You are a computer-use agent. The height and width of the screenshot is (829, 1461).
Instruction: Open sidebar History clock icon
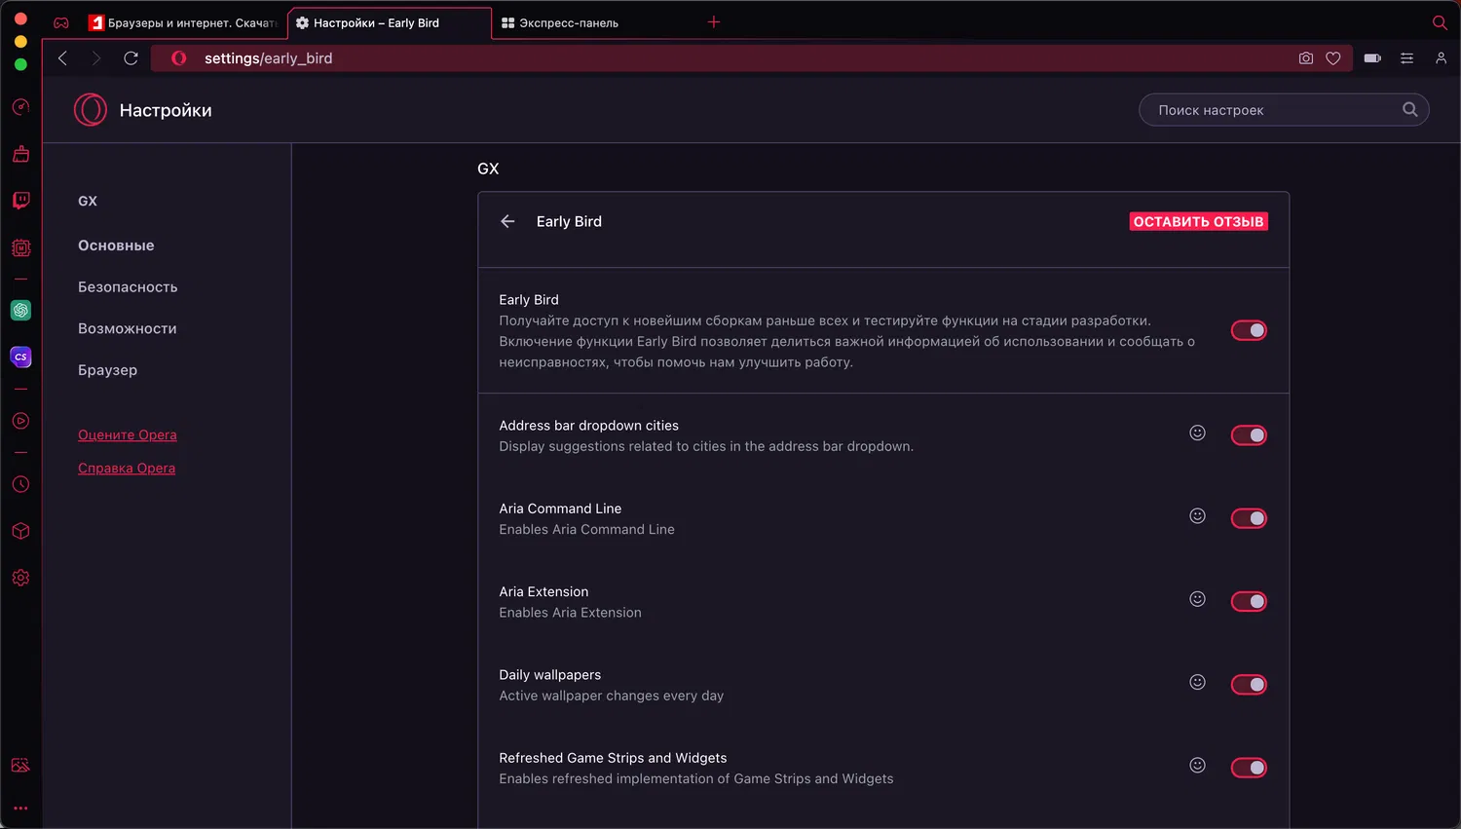tap(20, 484)
